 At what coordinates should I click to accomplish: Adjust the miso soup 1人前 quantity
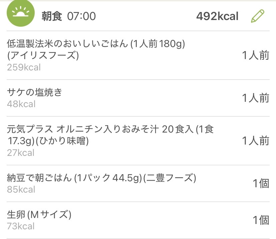255,141
